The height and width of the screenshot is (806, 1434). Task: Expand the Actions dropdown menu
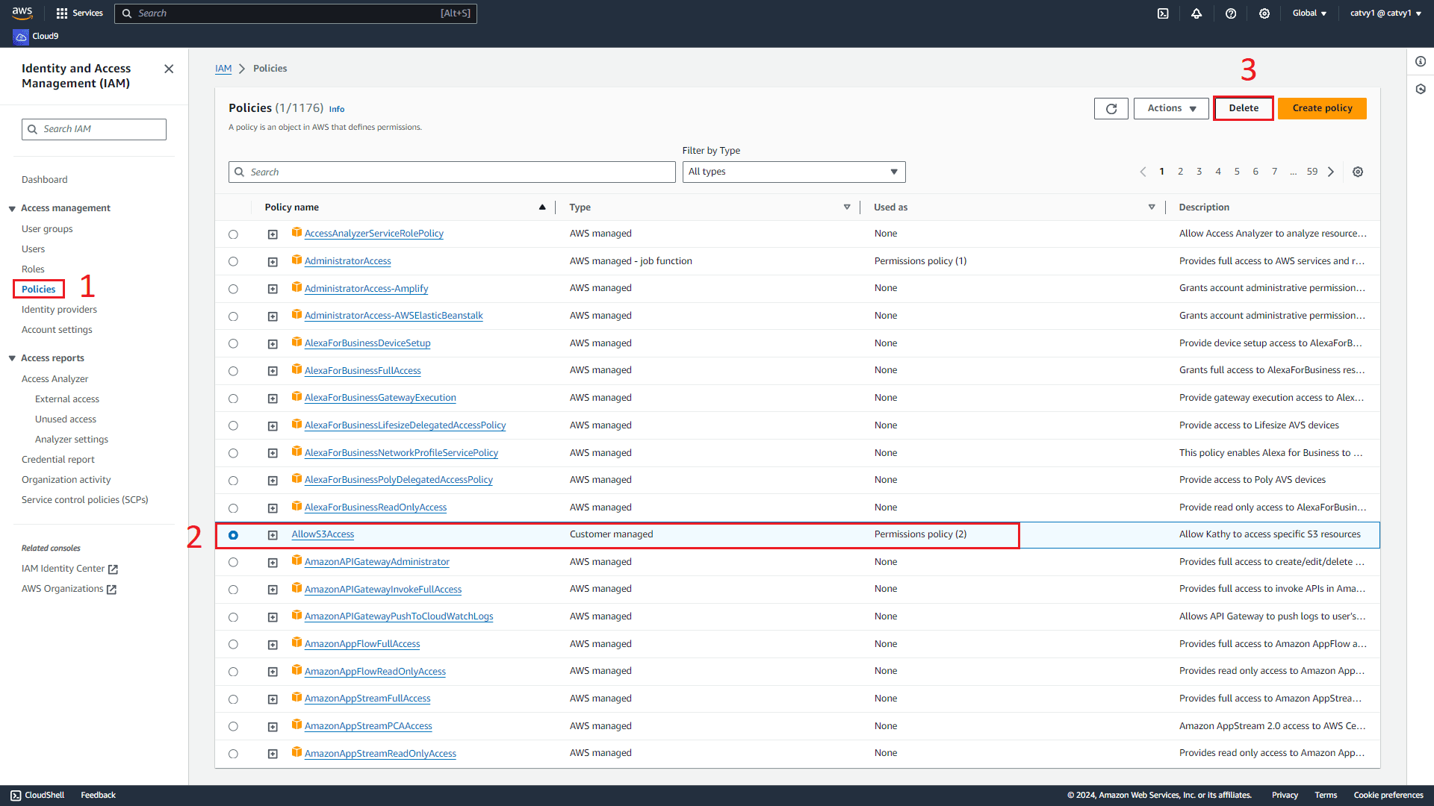pyautogui.click(x=1170, y=107)
